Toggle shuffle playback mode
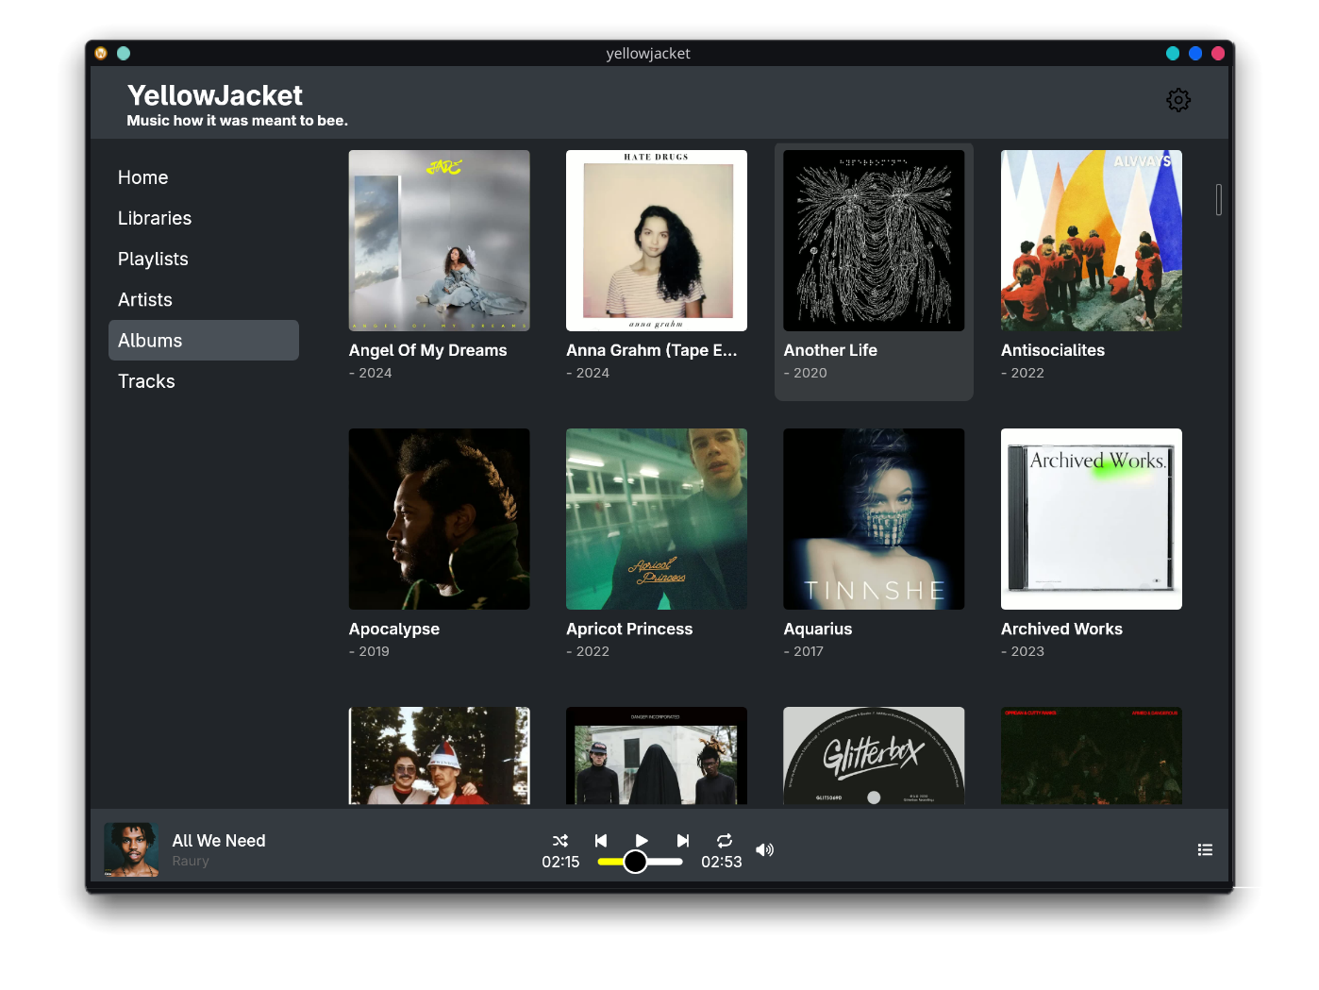1319x990 pixels. [x=560, y=840]
